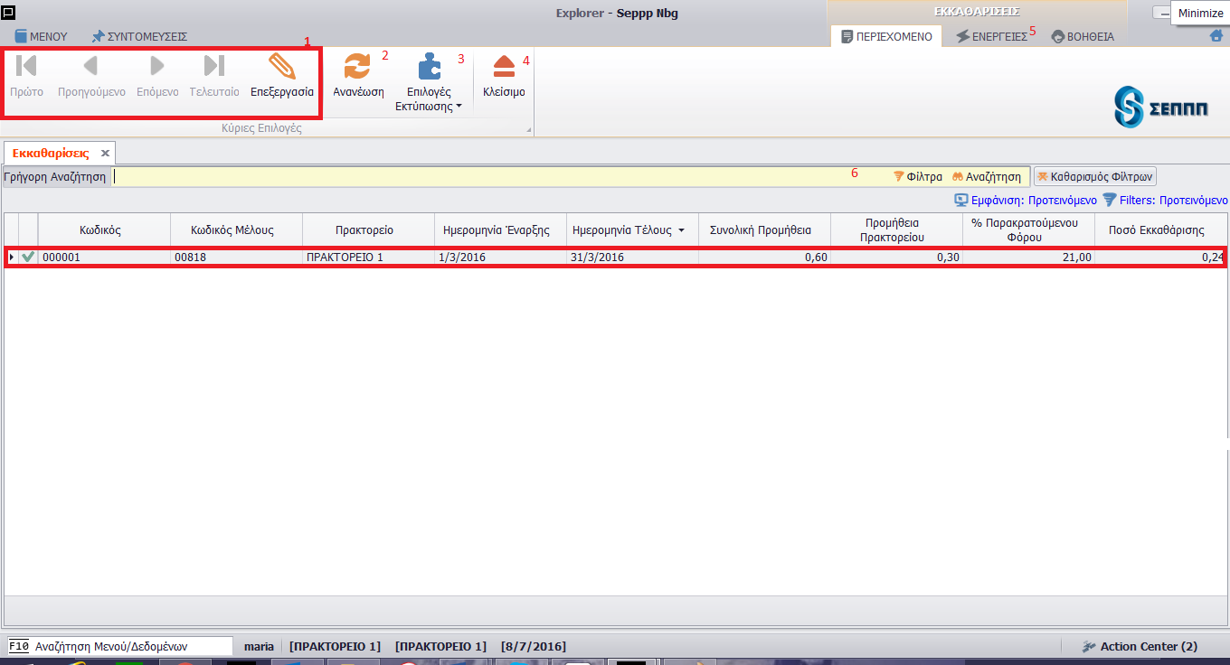Click the Καθαρισμός Φίλτρων button

point(1095,177)
